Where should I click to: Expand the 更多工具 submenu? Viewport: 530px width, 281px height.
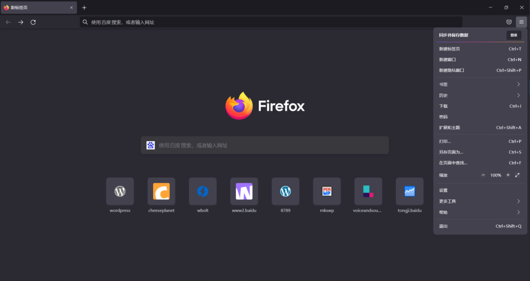click(480, 201)
